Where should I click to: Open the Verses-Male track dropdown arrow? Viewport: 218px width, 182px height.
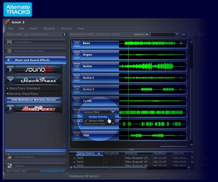coord(113,112)
